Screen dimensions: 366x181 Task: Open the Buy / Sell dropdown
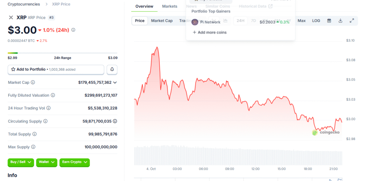21,162
